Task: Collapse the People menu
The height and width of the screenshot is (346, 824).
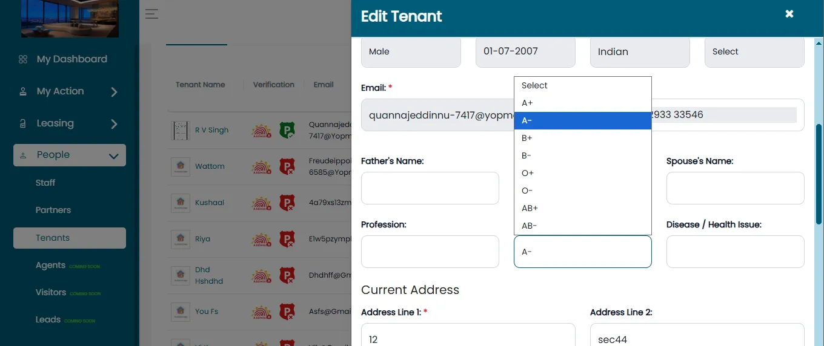Action: click(70, 155)
